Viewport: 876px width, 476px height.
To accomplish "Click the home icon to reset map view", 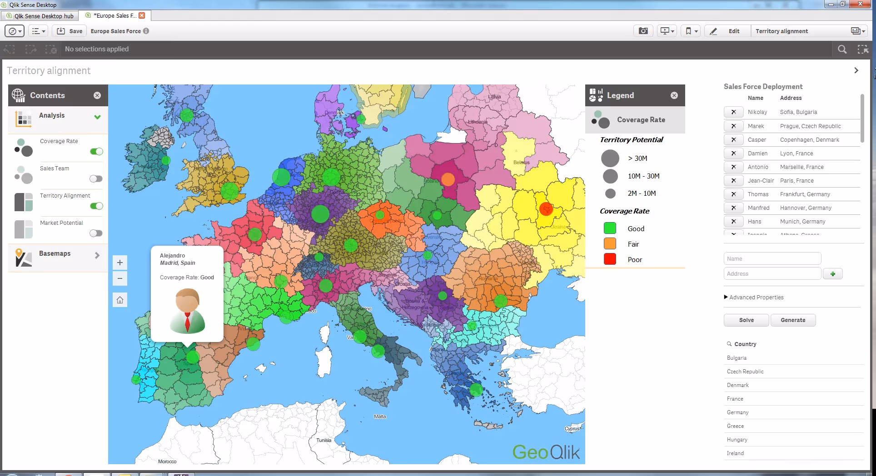I will tap(120, 299).
